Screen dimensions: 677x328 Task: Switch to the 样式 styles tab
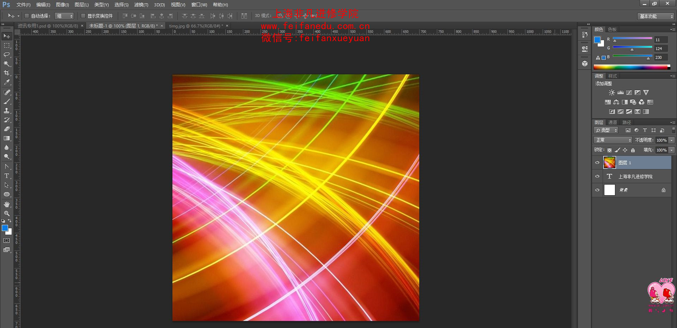pyautogui.click(x=613, y=76)
